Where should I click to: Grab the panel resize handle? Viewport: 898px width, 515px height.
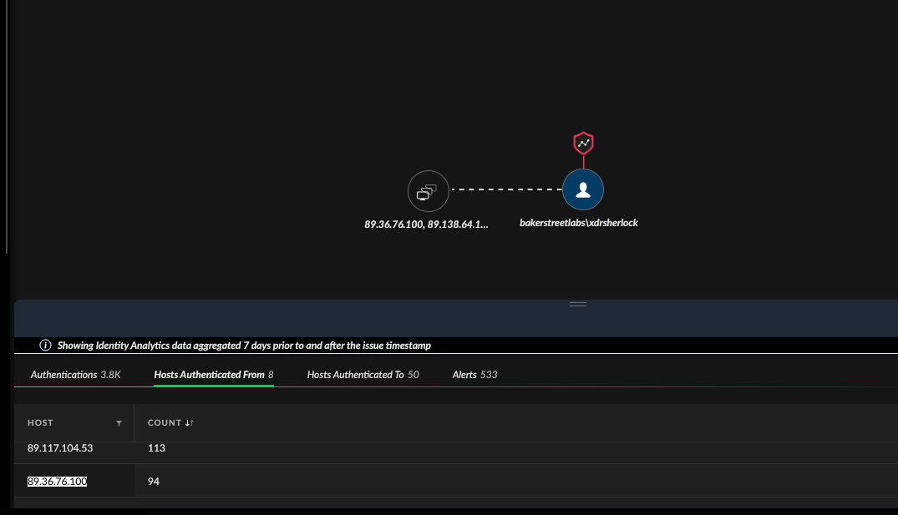tap(578, 305)
